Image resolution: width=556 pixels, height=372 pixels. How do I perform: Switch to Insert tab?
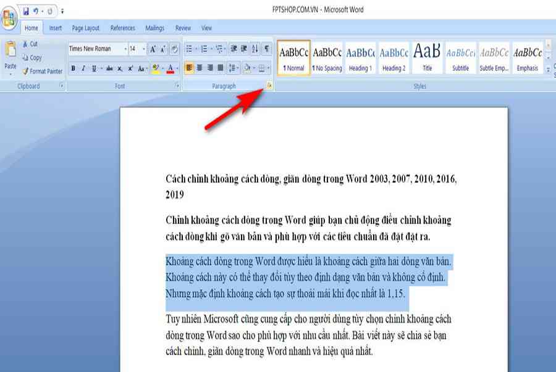[56, 28]
